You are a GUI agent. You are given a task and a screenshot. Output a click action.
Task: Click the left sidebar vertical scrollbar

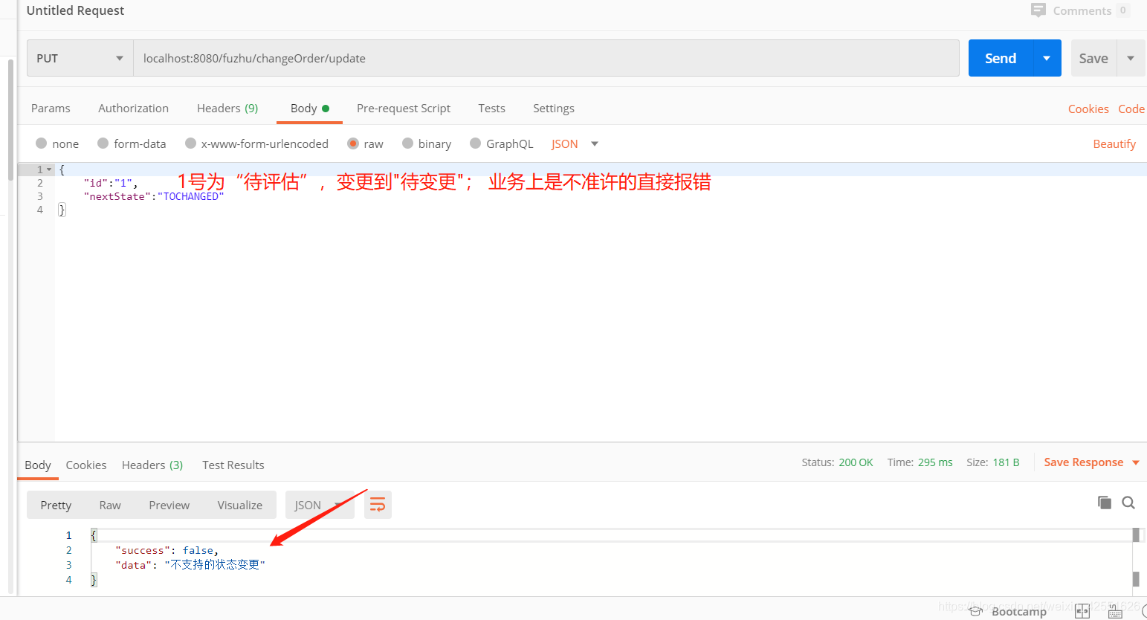tap(10, 119)
